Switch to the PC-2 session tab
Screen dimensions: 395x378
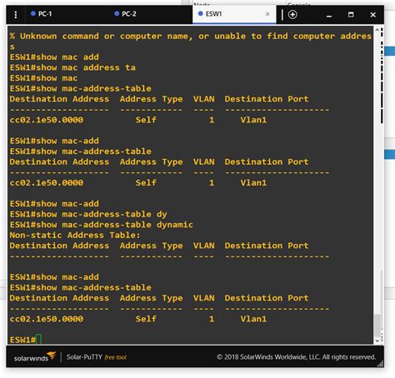tap(151, 14)
